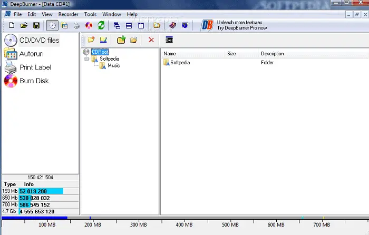Select Softpedia folder in the tree
The height and width of the screenshot is (235, 369).
(x=110, y=59)
